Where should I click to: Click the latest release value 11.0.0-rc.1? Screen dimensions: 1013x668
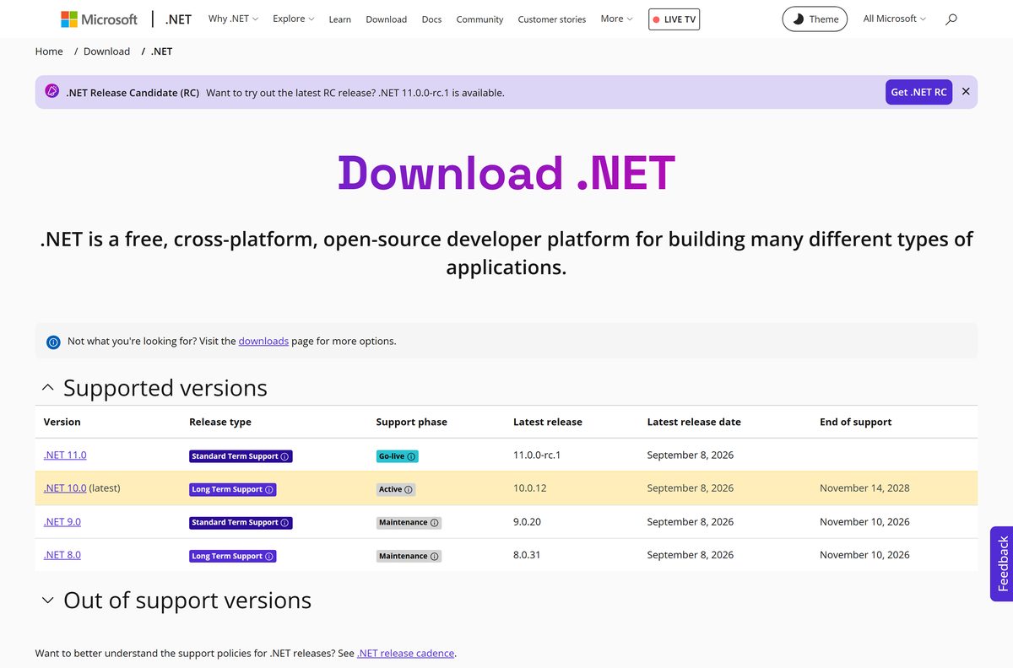tap(537, 455)
